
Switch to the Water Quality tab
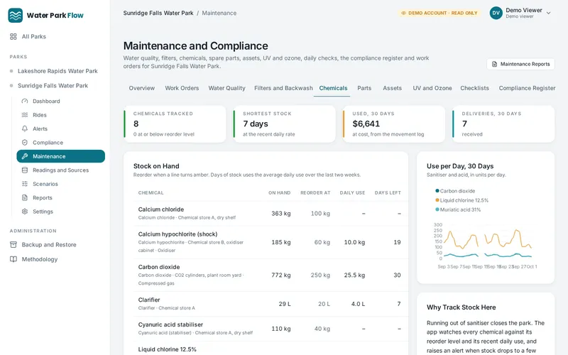226,88
